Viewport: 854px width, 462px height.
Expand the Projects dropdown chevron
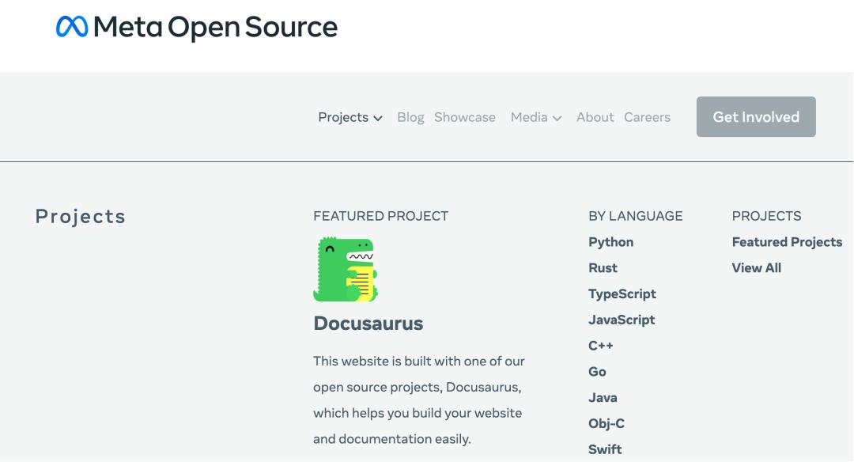tap(378, 118)
